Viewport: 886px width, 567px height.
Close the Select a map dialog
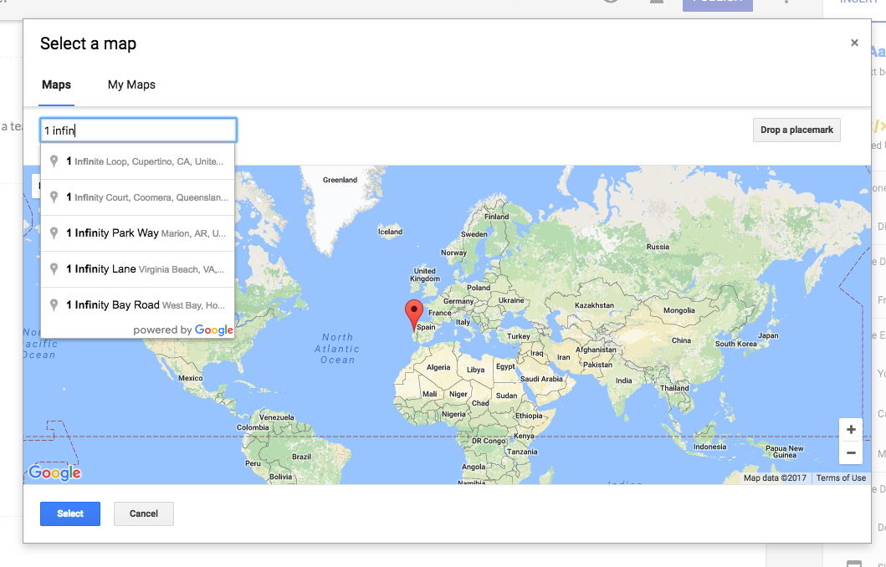point(854,43)
